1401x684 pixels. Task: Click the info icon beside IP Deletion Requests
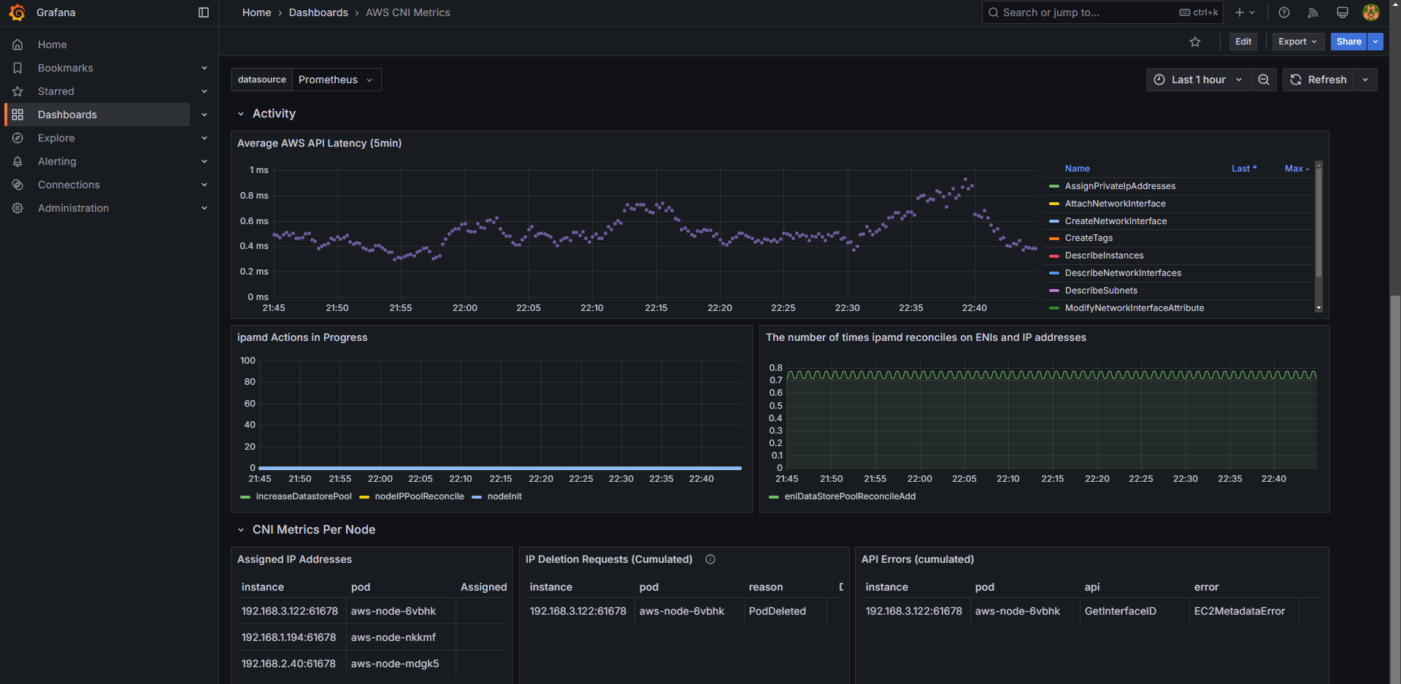[x=710, y=559]
